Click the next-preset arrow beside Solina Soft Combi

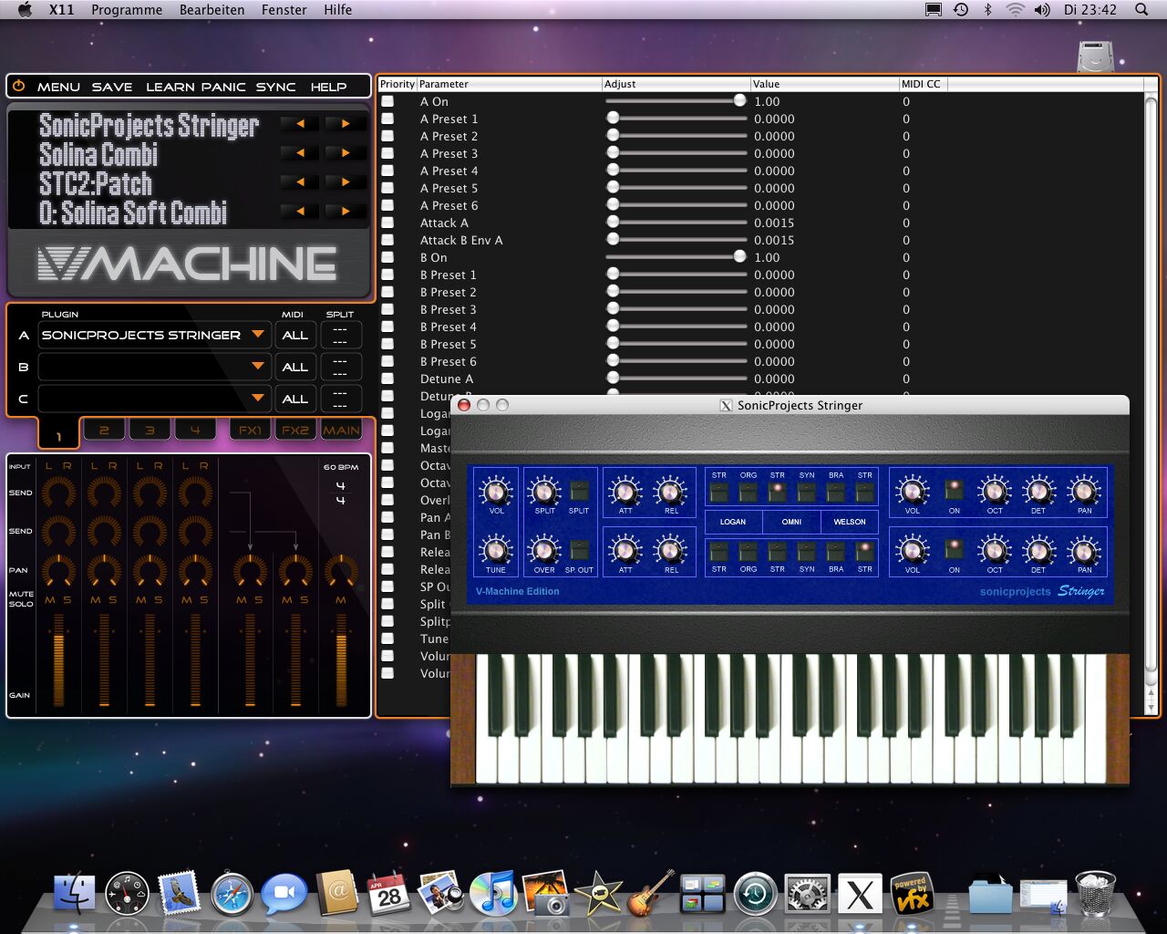pos(344,212)
